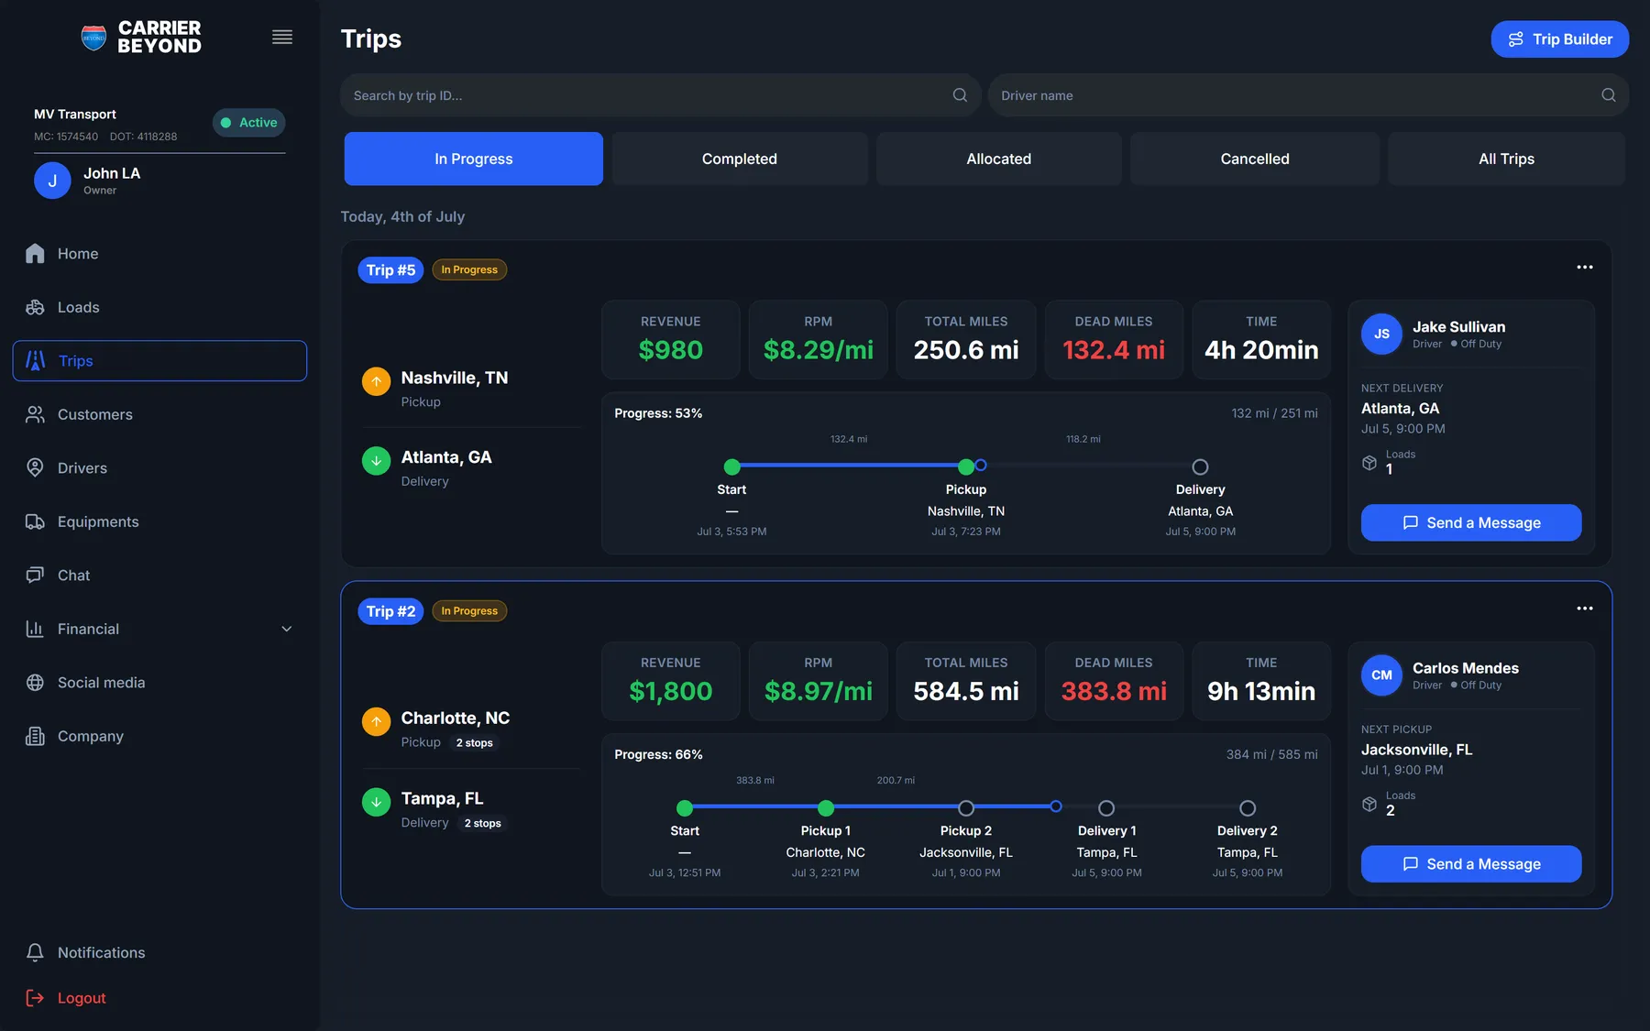Viewport: 1650px width, 1031px height.
Task: Click Trip #2 Delivery 1 Tampa marker
Action: [x=1106, y=808]
